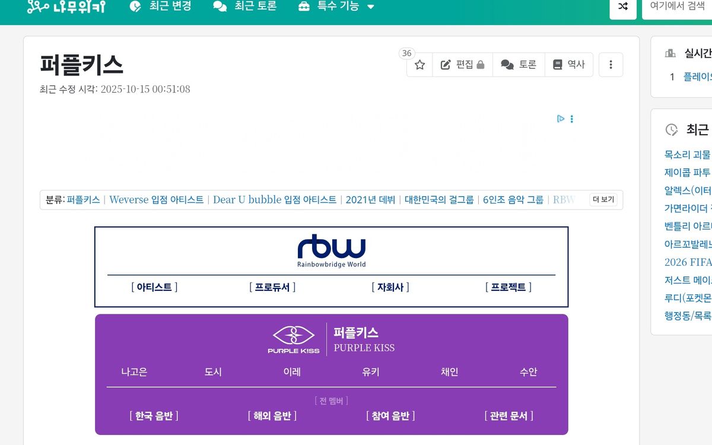Expand categories with 더 보기

coord(603,200)
